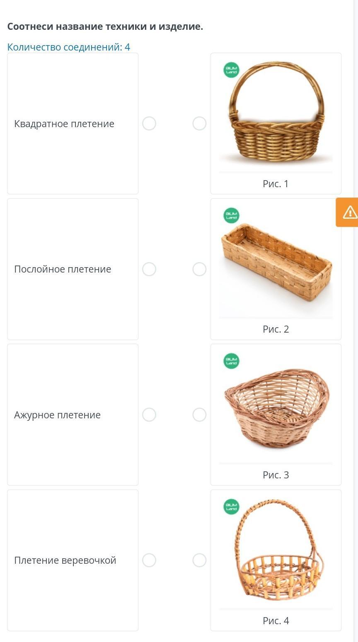Click the orange warning triangle icon
This screenshot has width=358, height=642.
(x=349, y=212)
